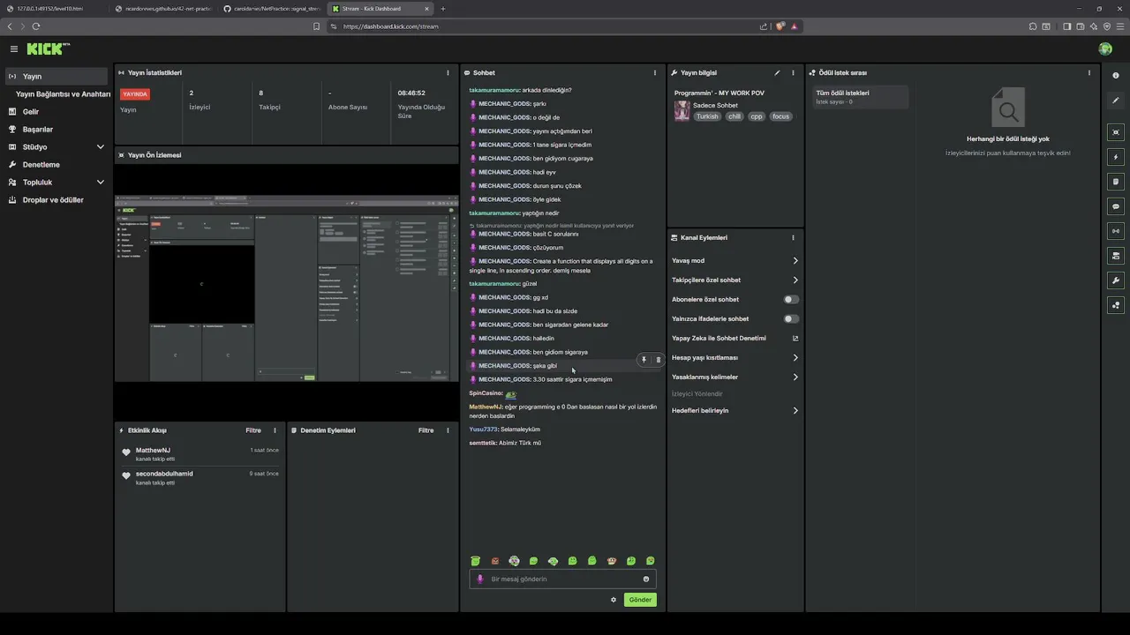Open chat settings gear icon

click(614, 600)
